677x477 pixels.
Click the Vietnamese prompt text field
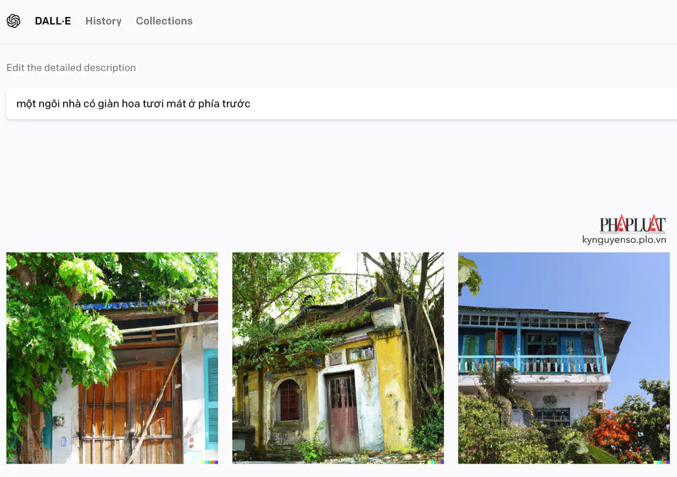point(341,104)
